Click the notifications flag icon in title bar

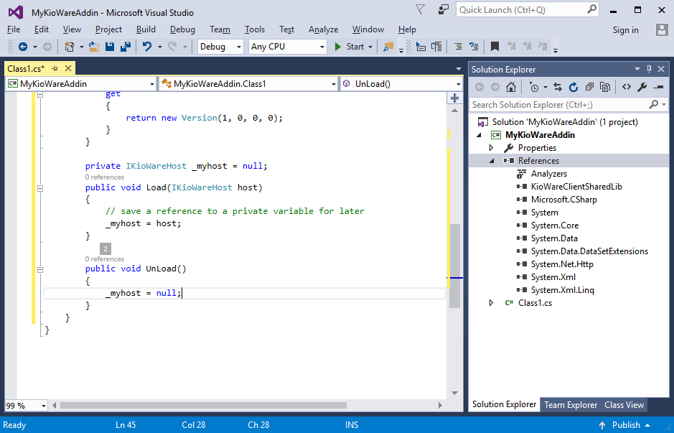click(420, 9)
